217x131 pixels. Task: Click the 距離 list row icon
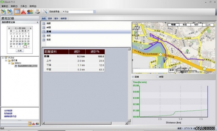(44, 32)
